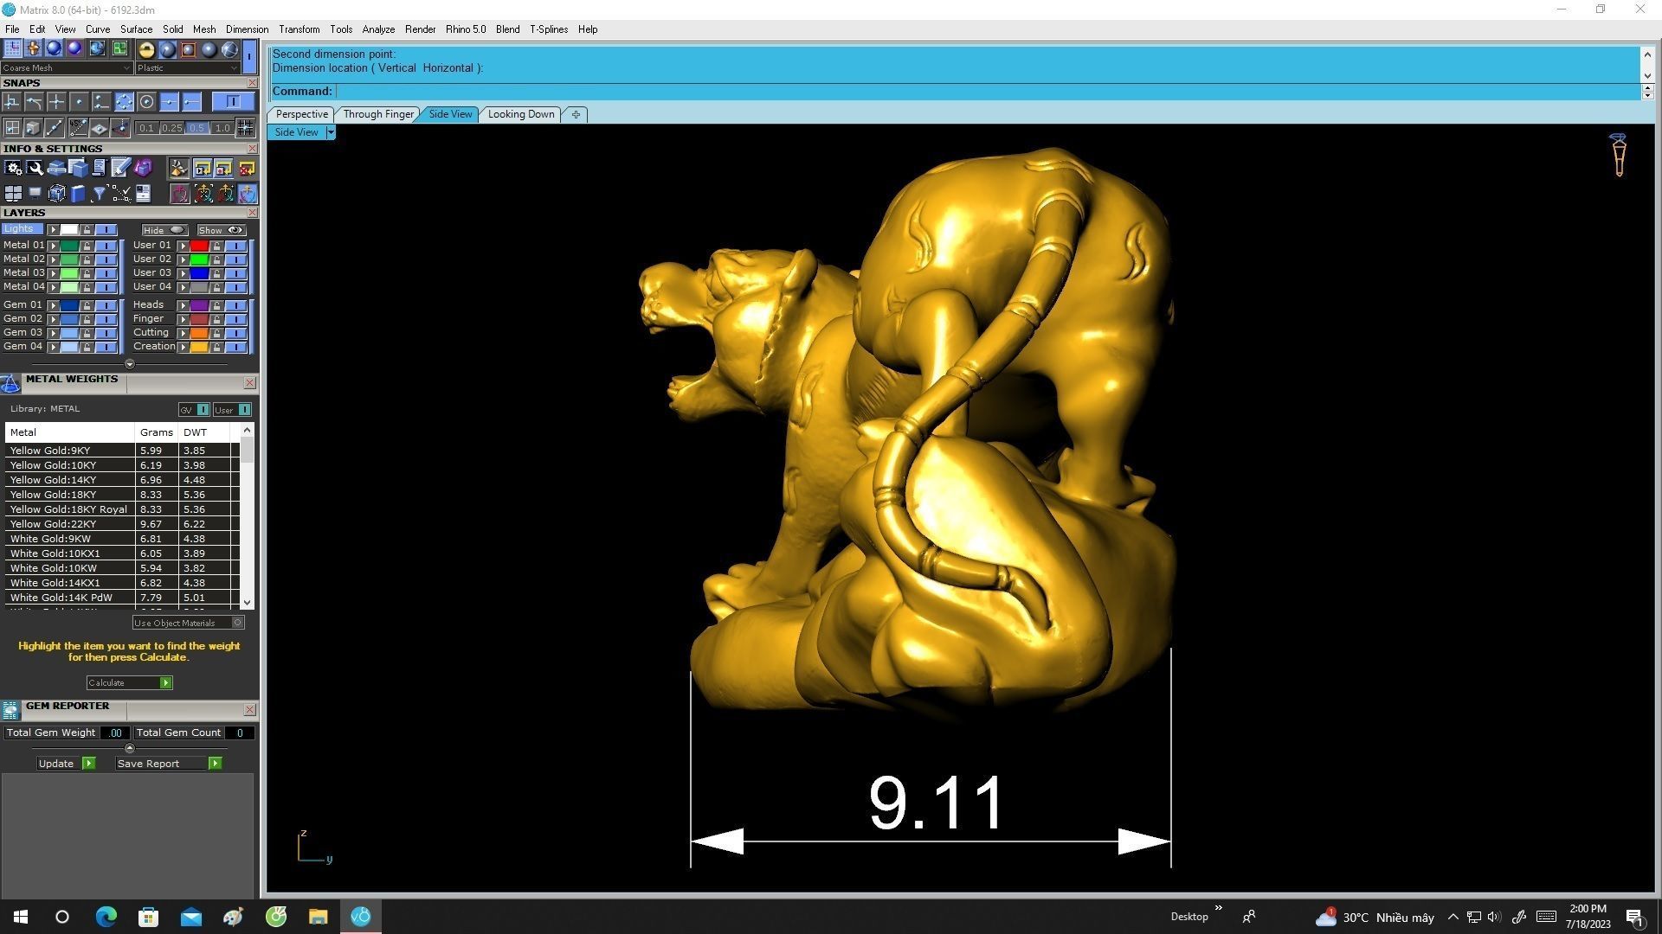Toggle visibility of Creation layer
1662x934 pixels.
(235, 347)
